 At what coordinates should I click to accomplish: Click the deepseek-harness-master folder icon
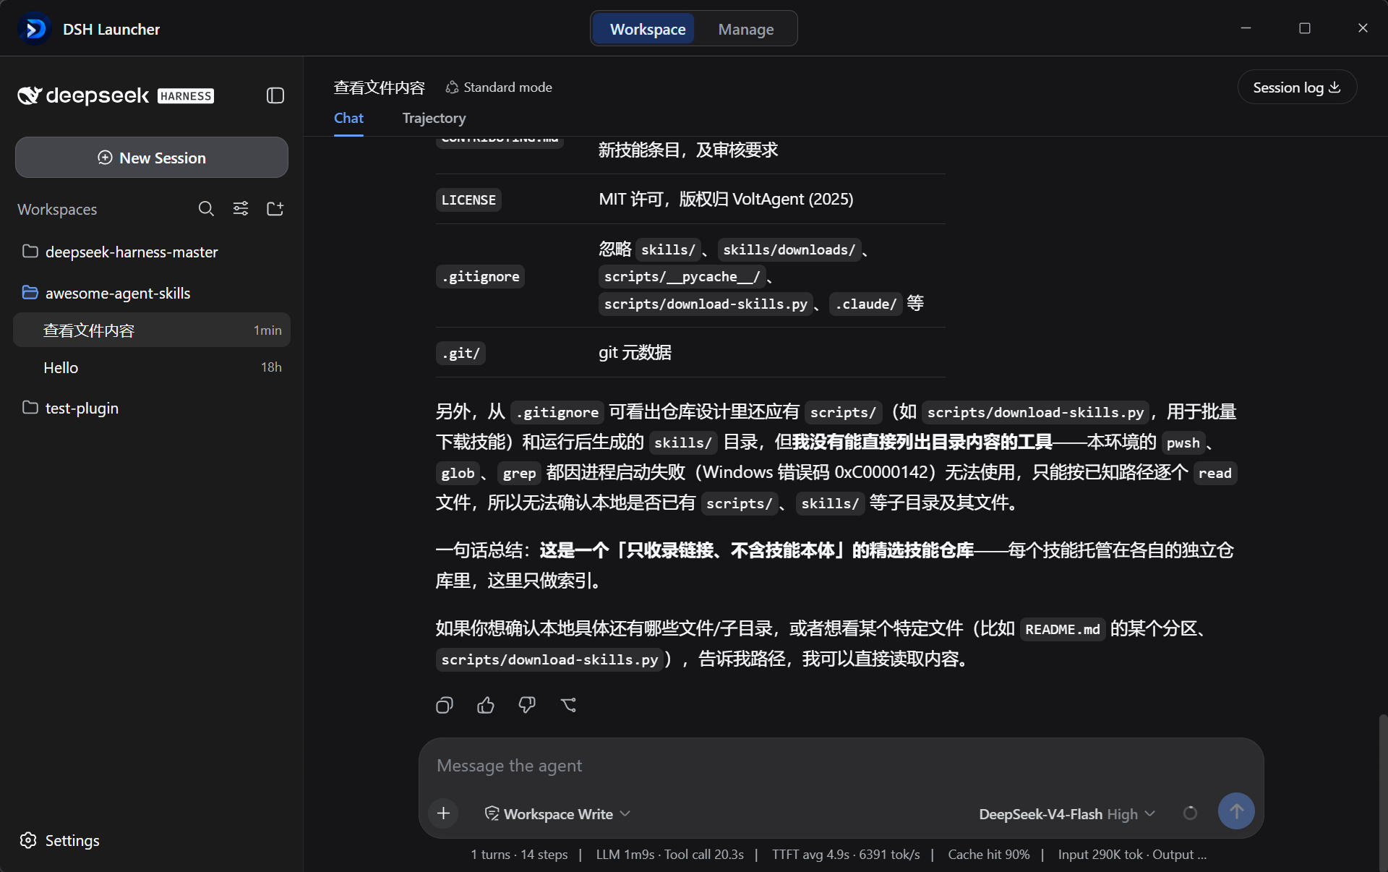click(x=30, y=252)
